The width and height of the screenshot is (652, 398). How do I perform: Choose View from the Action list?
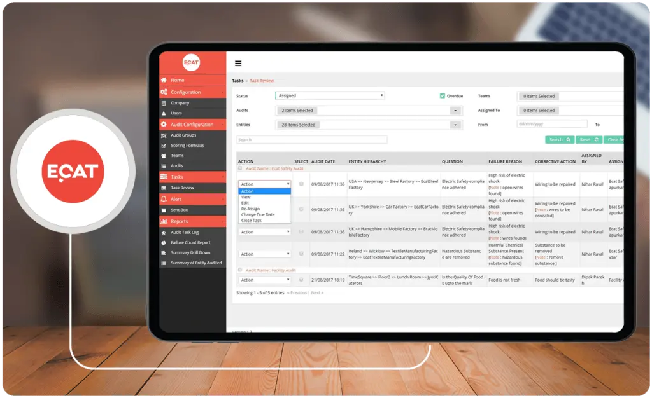(264, 197)
